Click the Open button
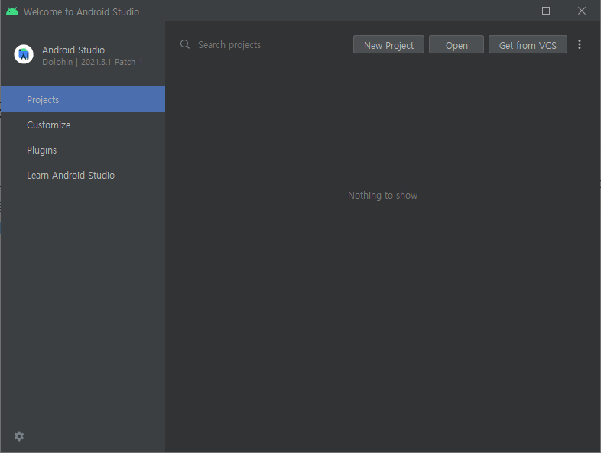 pyautogui.click(x=456, y=45)
